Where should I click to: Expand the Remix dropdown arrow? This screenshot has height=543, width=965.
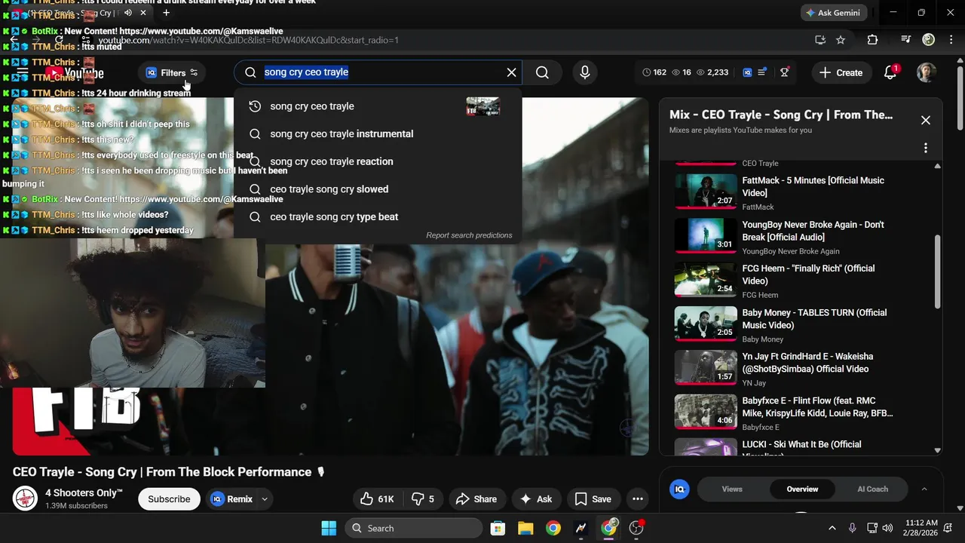click(265, 499)
